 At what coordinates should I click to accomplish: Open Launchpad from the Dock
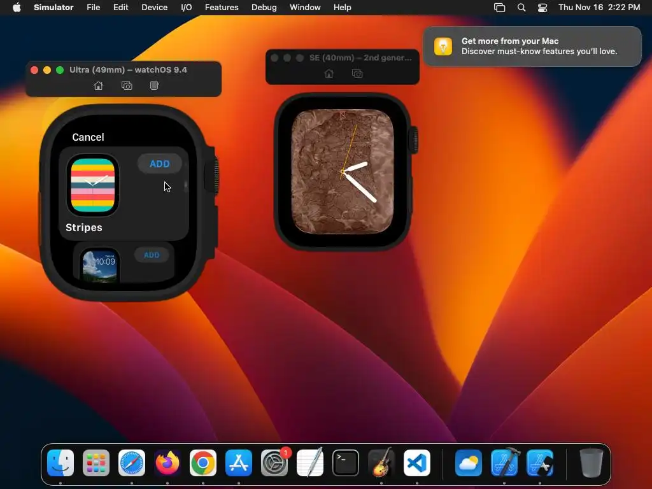pyautogui.click(x=96, y=463)
